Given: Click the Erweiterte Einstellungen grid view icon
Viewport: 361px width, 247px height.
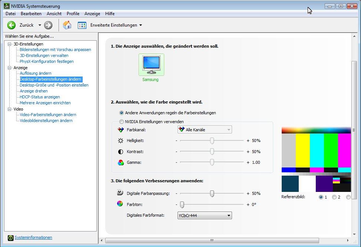Looking at the screenshot, I should click(x=82, y=25).
